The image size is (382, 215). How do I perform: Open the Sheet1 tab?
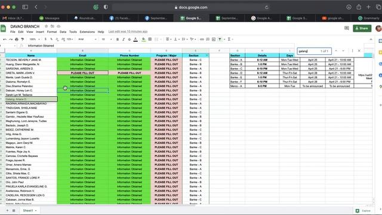[x=30, y=210]
